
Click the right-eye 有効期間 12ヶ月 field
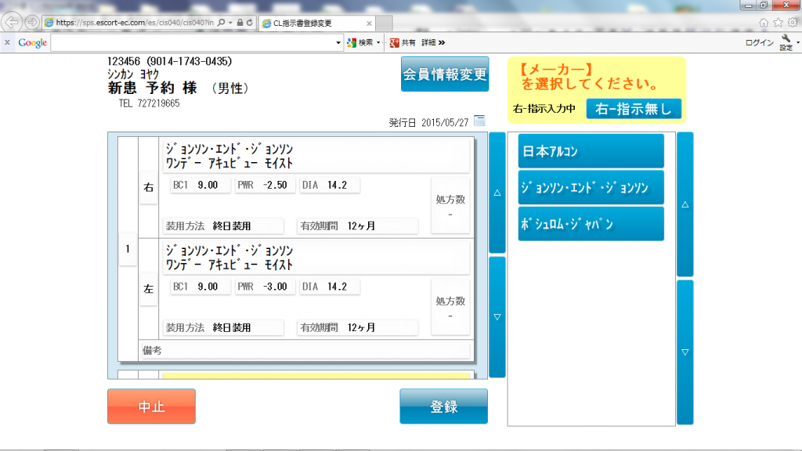pyautogui.click(x=358, y=226)
